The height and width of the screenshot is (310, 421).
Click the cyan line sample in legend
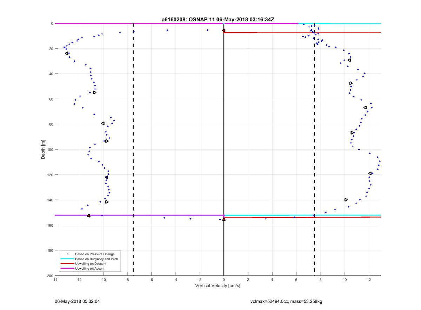coord(67,259)
